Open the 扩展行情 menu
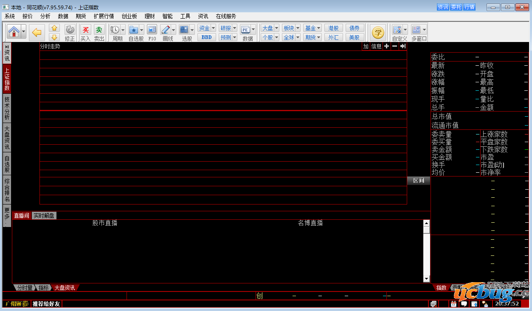 tap(104, 16)
